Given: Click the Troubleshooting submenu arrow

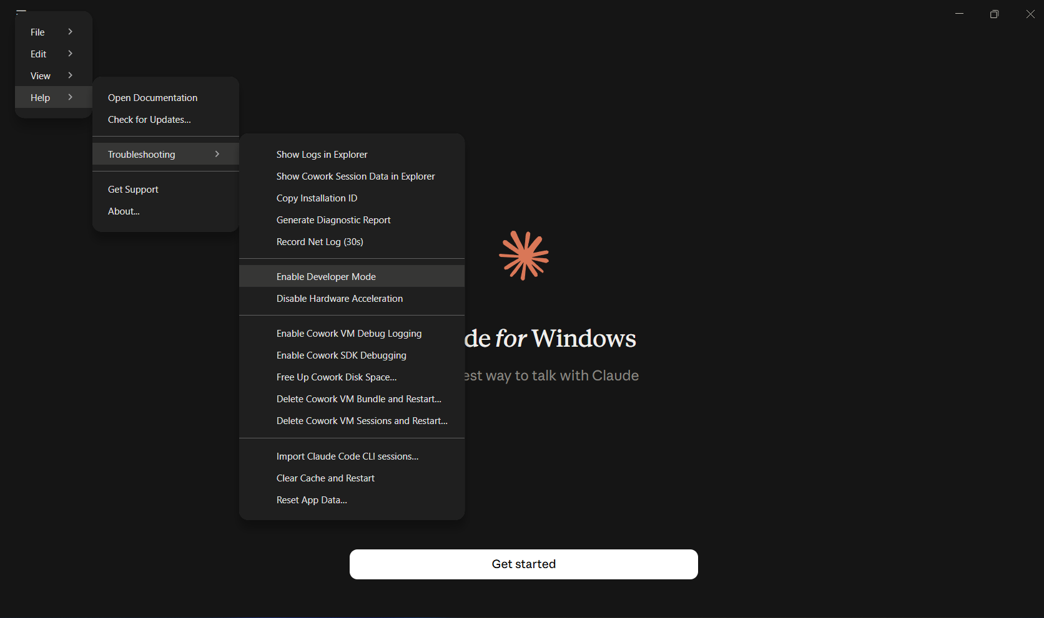Looking at the screenshot, I should [x=217, y=154].
